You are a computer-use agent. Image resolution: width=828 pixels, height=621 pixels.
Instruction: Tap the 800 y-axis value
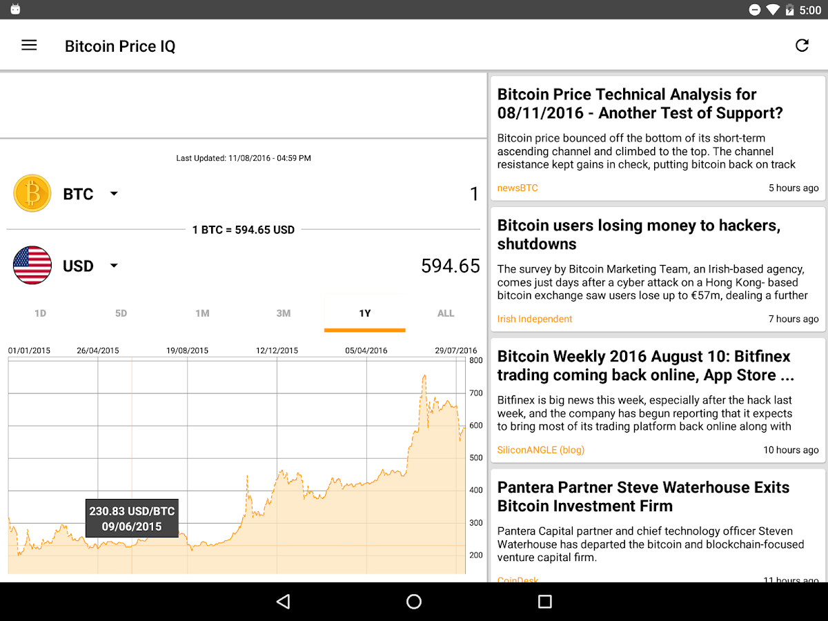point(476,360)
